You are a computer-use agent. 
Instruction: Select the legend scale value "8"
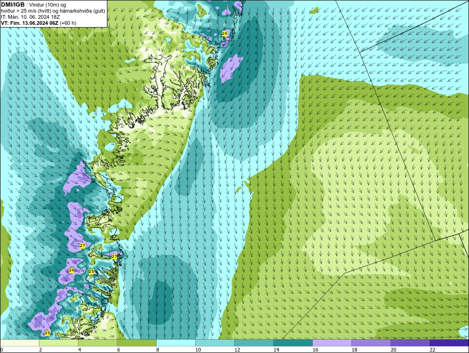(x=158, y=350)
